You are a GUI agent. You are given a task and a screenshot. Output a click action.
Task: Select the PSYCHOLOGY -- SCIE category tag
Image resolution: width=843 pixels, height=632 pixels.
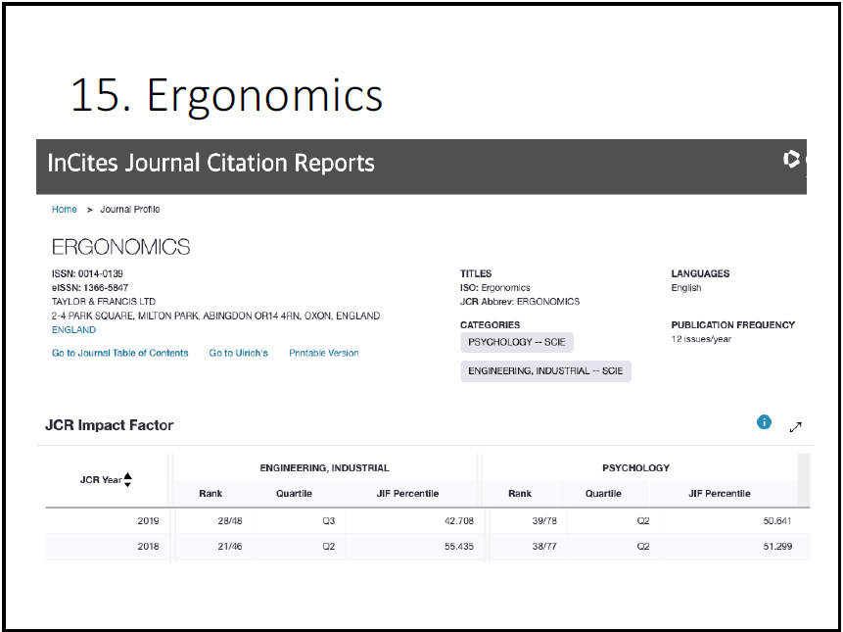[x=516, y=343]
